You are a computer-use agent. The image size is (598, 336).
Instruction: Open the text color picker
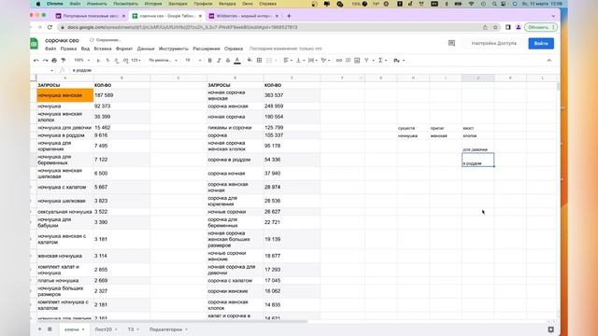(x=237, y=60)
